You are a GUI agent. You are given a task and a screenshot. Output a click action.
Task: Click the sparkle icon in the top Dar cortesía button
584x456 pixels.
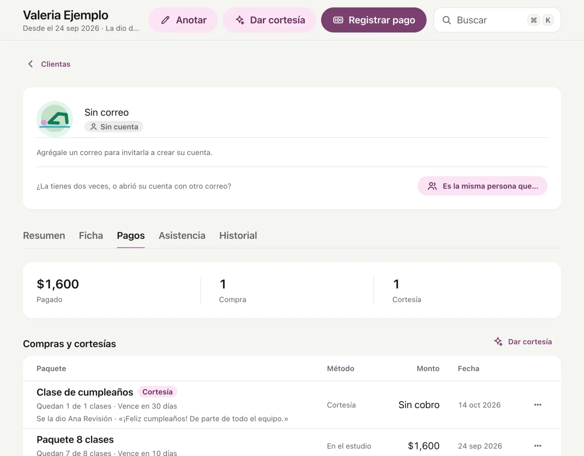[240, 20]
